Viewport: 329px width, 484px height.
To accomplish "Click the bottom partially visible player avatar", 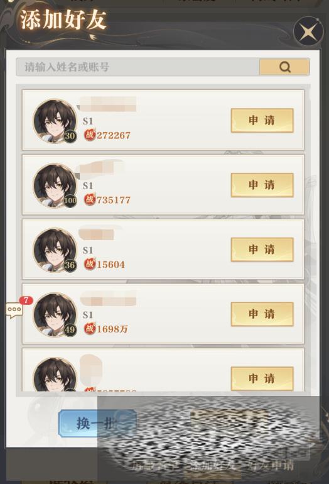I will click(55, 375).
